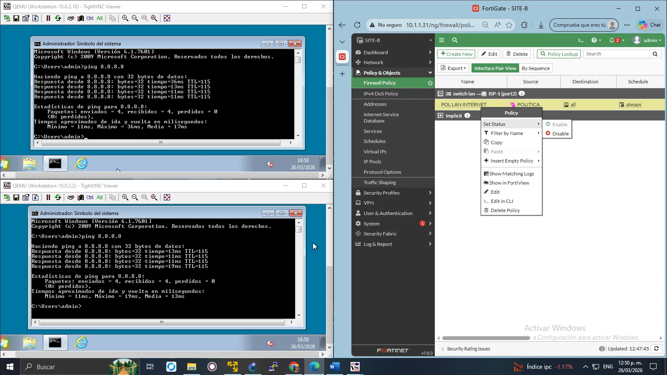Click into the policy Search field

[617, 54]
